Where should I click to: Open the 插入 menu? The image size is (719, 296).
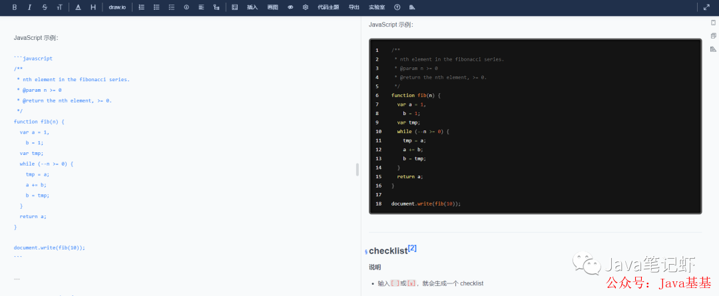[x=252, y=7]
